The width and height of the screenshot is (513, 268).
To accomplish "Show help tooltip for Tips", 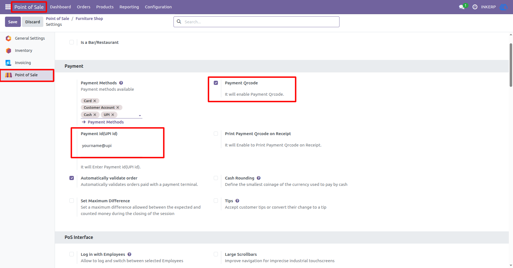I will point(237,201).
